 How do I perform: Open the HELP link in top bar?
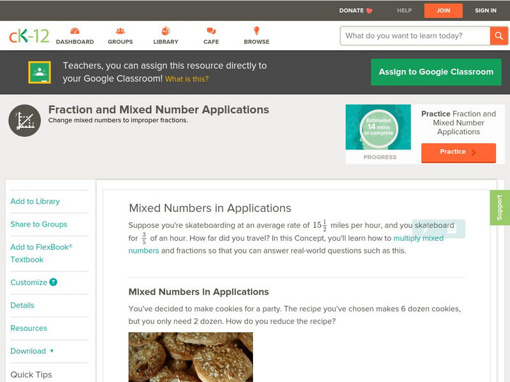click(x=404, y=10)
